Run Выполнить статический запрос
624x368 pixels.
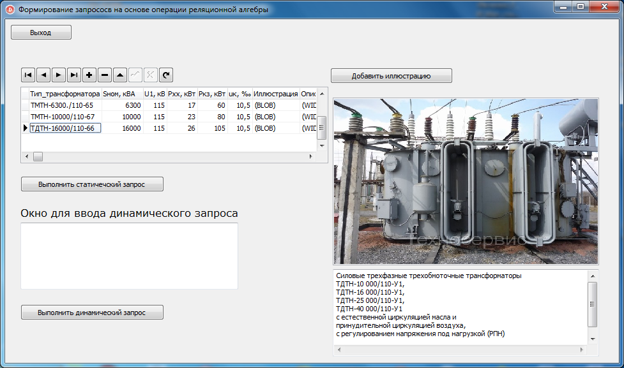point(92,184)
